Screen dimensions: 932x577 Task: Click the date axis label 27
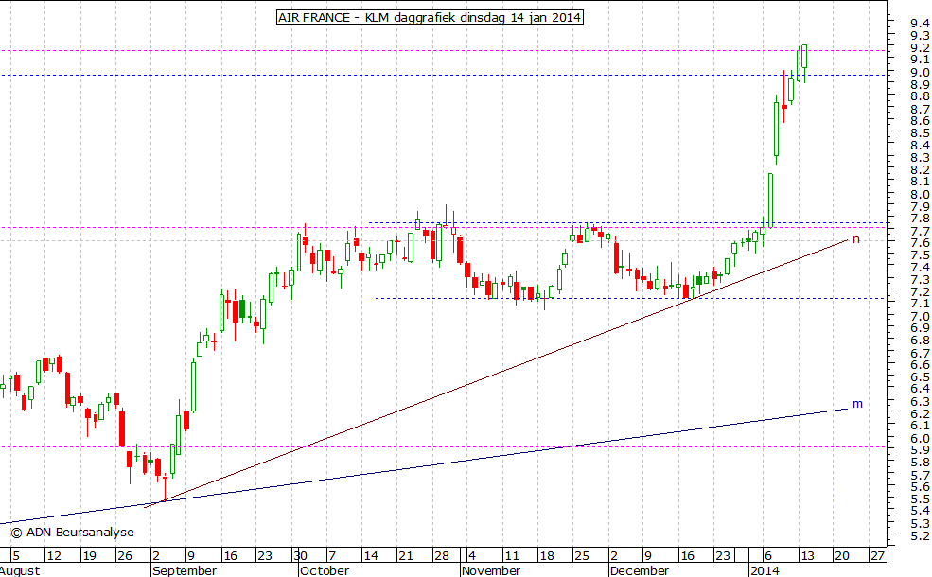(877, 556)
